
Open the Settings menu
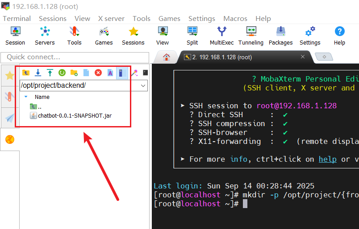pyautogui.click(x=202, y=19)
